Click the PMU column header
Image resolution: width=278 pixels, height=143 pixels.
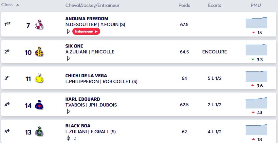click(x=256, y=5)
